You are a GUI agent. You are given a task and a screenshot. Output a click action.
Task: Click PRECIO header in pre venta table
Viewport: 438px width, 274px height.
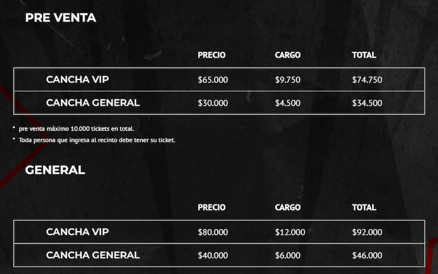pyautogui.click(x=211, y=55)
